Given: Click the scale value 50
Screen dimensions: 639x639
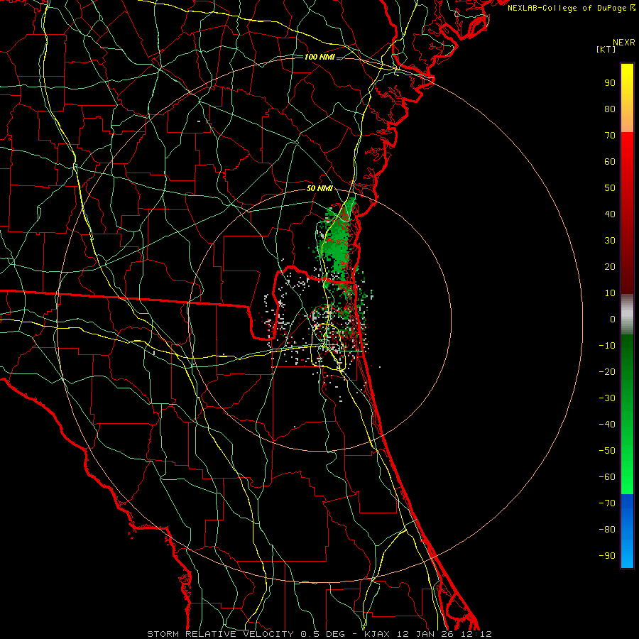Looking at the screenshot, I should pos(610,188).
